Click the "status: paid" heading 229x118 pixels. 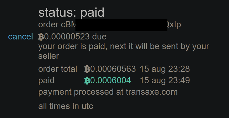tap(71, 13)
